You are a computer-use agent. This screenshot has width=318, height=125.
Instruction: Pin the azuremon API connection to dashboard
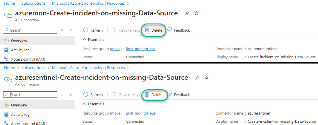tap(187, 13)
